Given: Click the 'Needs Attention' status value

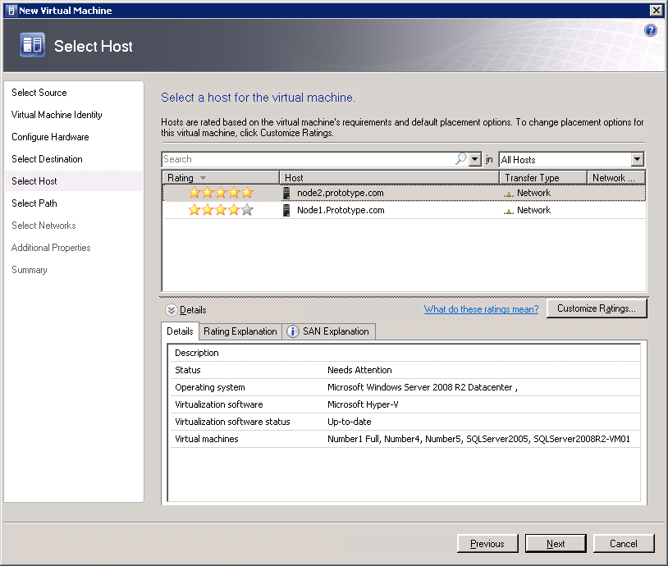Looking at the screenshot, I should 359,370.
